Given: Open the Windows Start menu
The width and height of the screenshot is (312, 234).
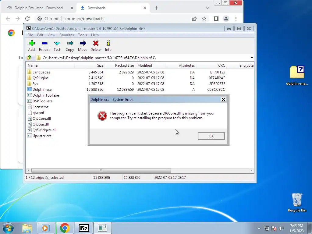Looking at the screenshot, I should (x=8, y=228).
